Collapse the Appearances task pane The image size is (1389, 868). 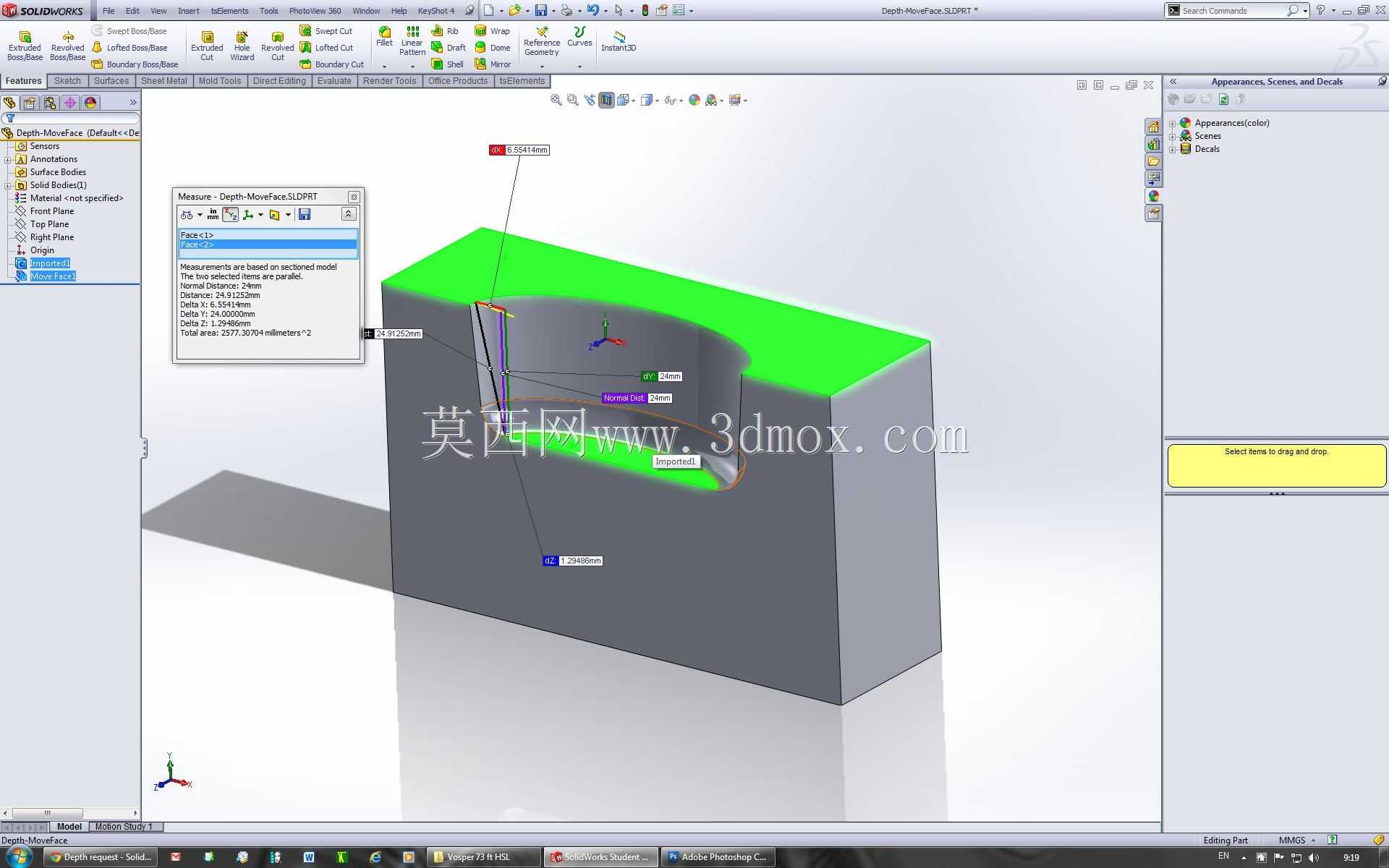coord(1173,82)
